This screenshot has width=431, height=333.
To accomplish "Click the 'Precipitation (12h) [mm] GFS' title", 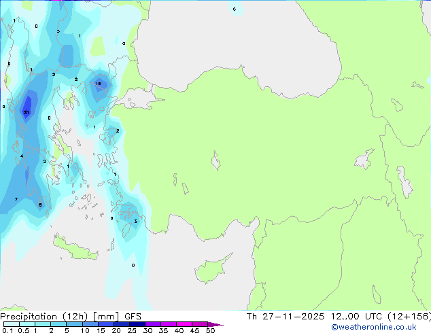I will tap(71, 317).
